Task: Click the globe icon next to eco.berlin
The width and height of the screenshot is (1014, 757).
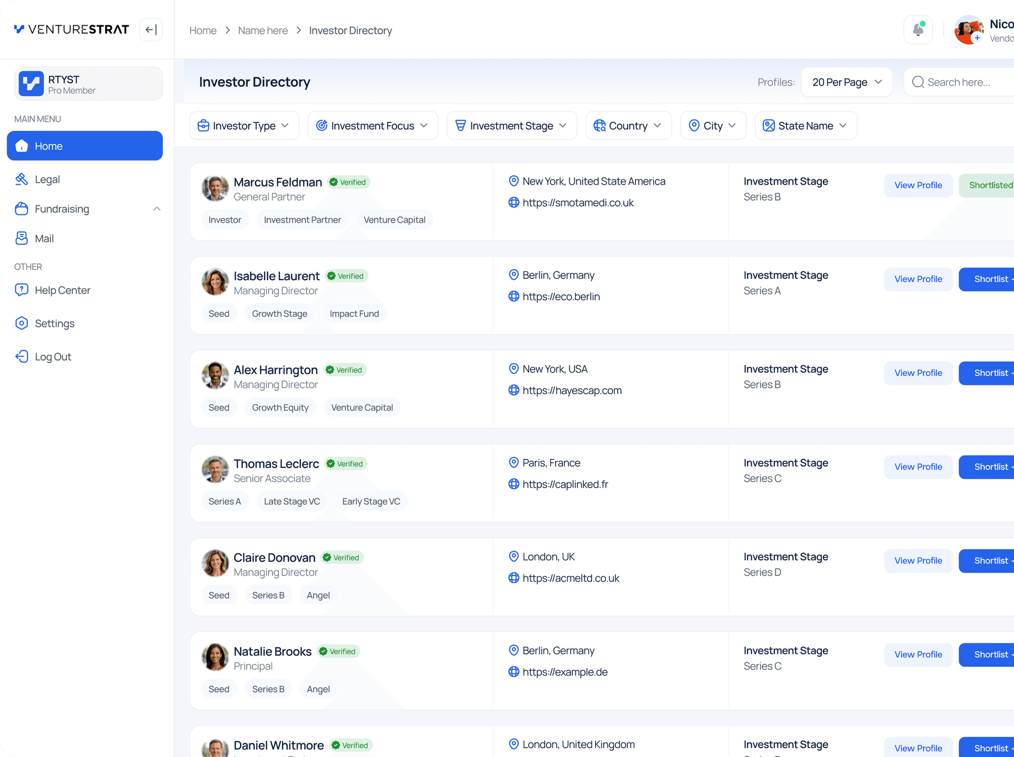Action: 513,296
